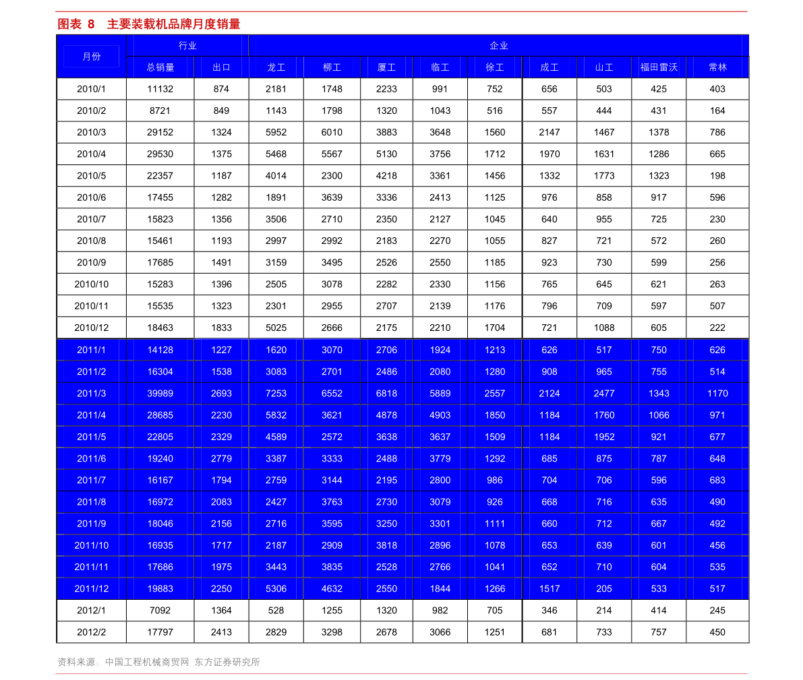803x680 pixels.
Task: Click the 2012/2 row label
Action: 91,632
